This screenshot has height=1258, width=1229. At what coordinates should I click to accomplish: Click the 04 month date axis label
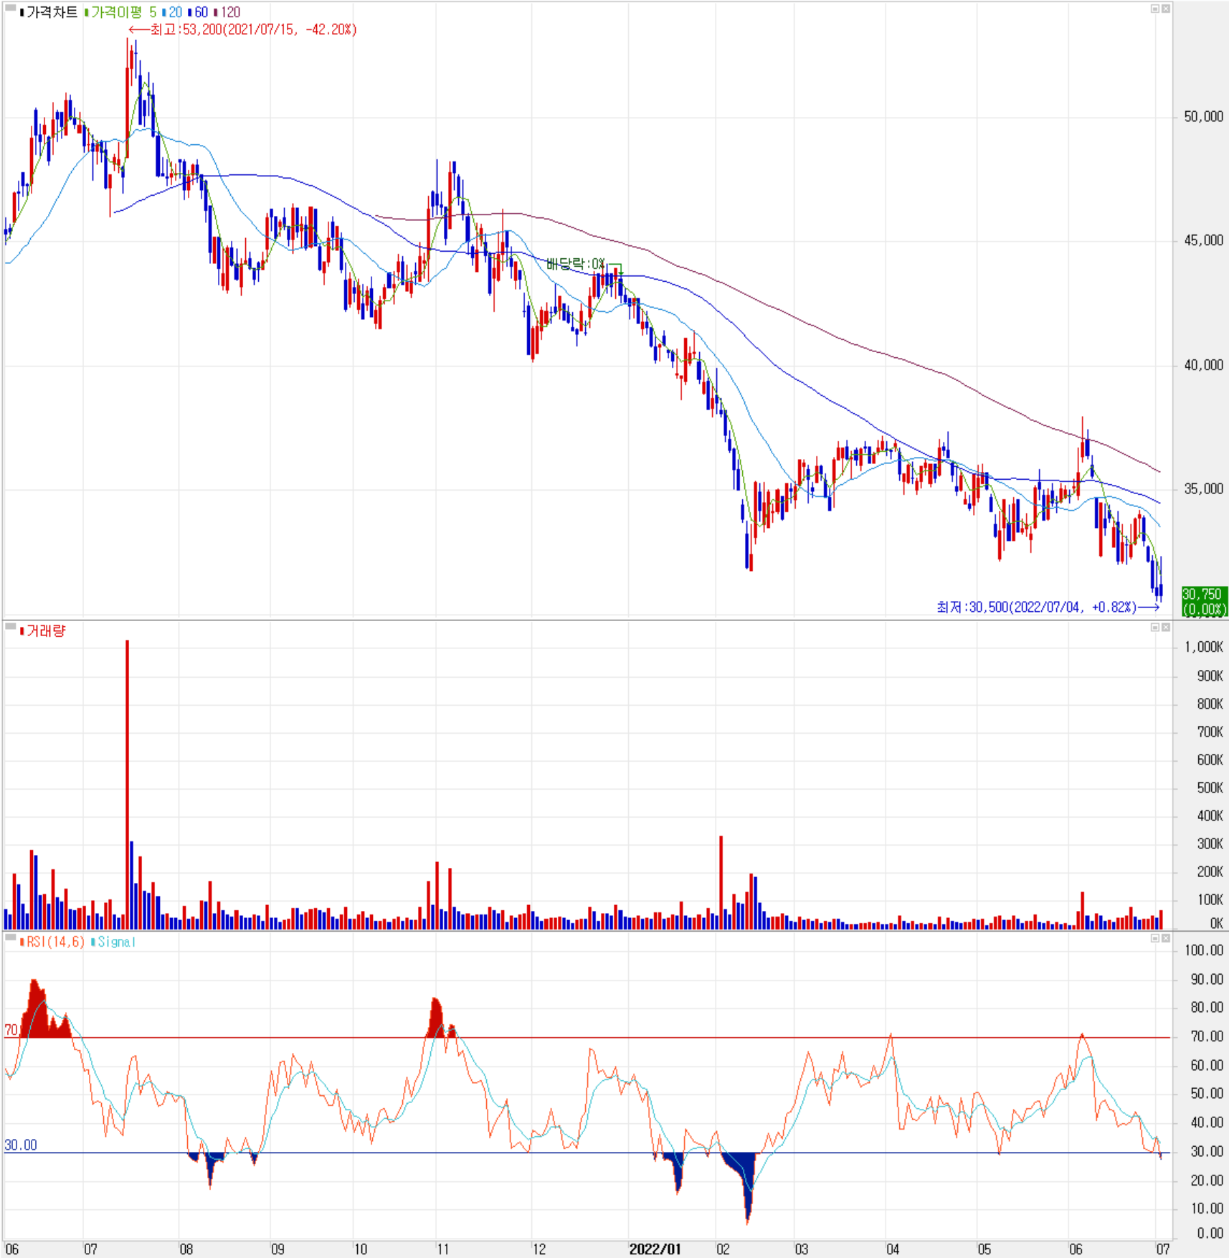pos(893,1249)
